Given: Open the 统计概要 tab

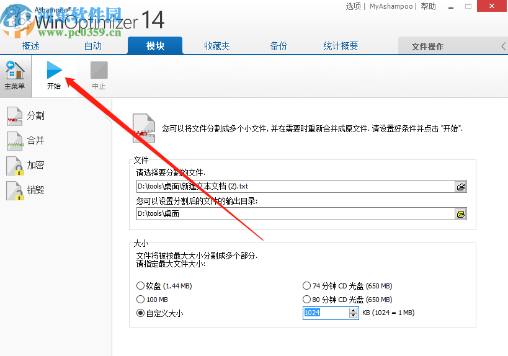Looking at the screenshot, I should tap(341, 46).
